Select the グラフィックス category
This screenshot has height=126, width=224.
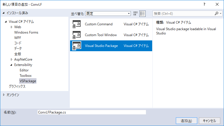(x=17, y=86)
